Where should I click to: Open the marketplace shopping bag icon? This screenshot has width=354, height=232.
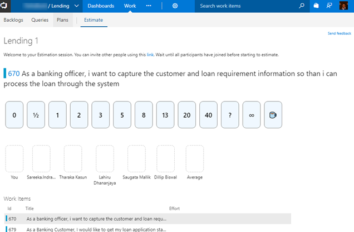[316, 6]
